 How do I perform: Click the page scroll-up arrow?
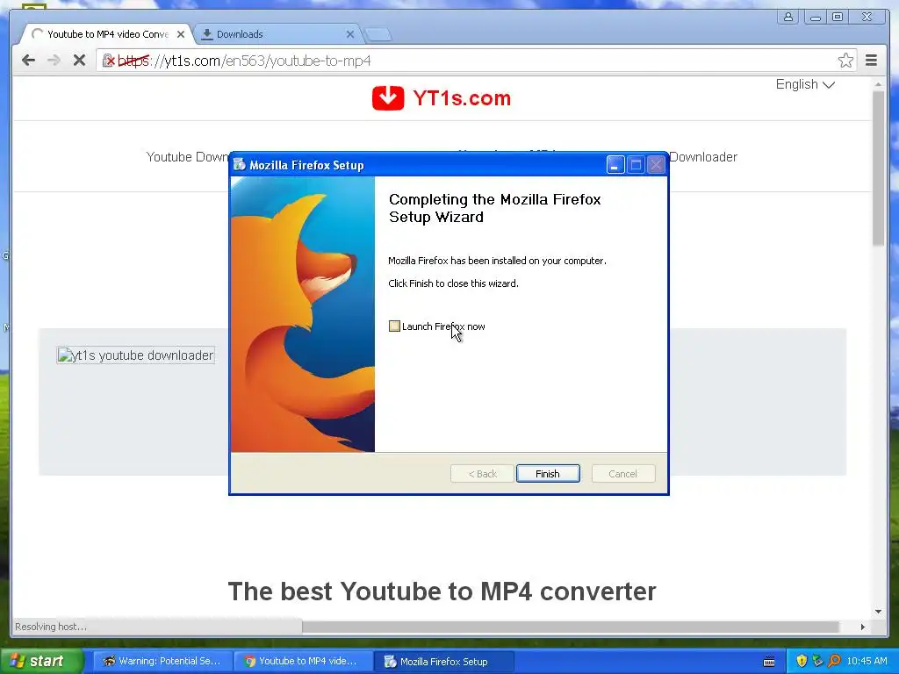[x=878, y=83]
